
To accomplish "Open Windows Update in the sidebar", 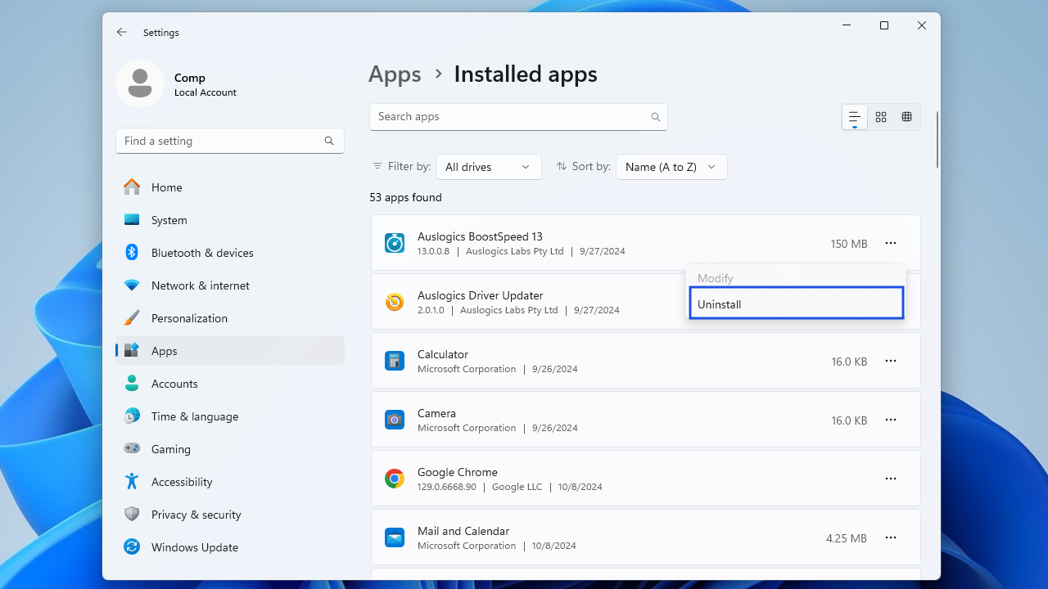I will point(230,547).
